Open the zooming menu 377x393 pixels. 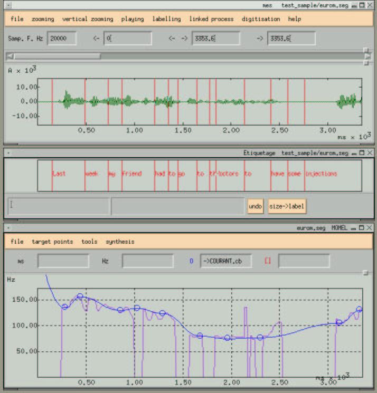click(x=43, y=19)
